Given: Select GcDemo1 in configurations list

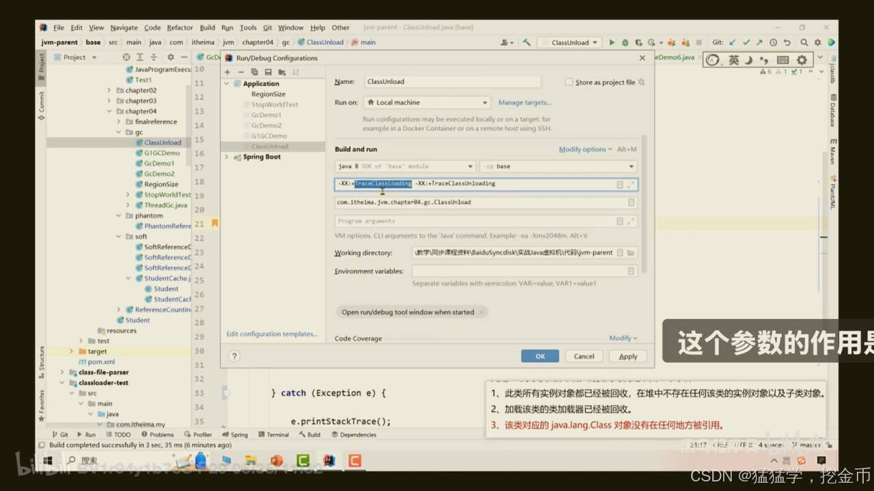Looking at the screenshot, I should tap(266, 115).
